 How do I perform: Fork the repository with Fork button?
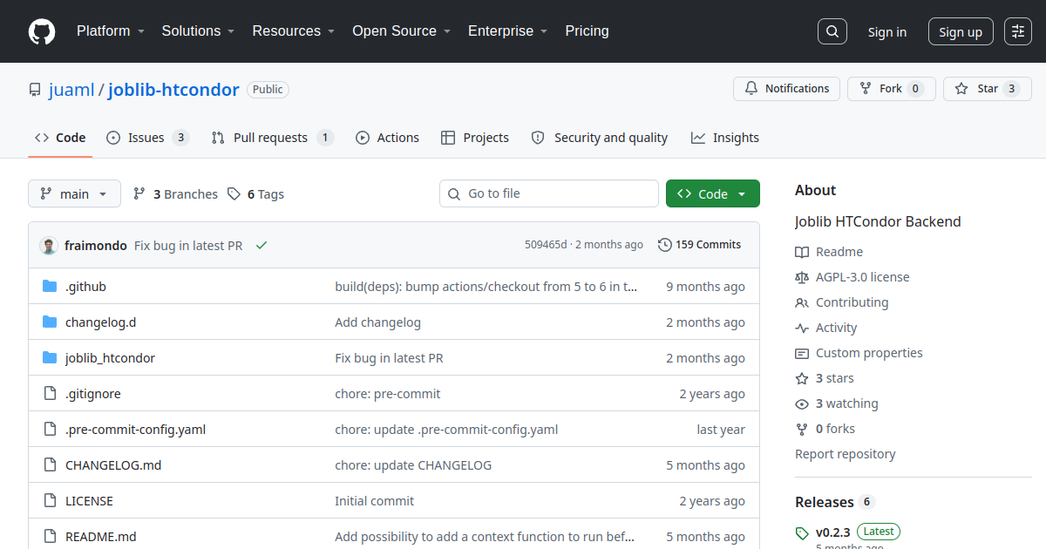[x=891, y=89]
